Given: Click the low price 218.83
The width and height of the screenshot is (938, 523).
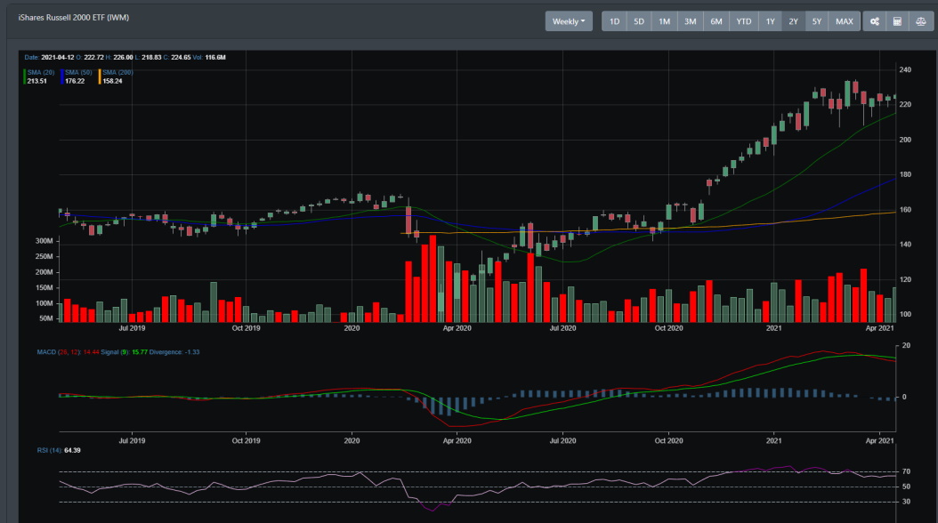Looking at the screenshot, I should (152, 58).
